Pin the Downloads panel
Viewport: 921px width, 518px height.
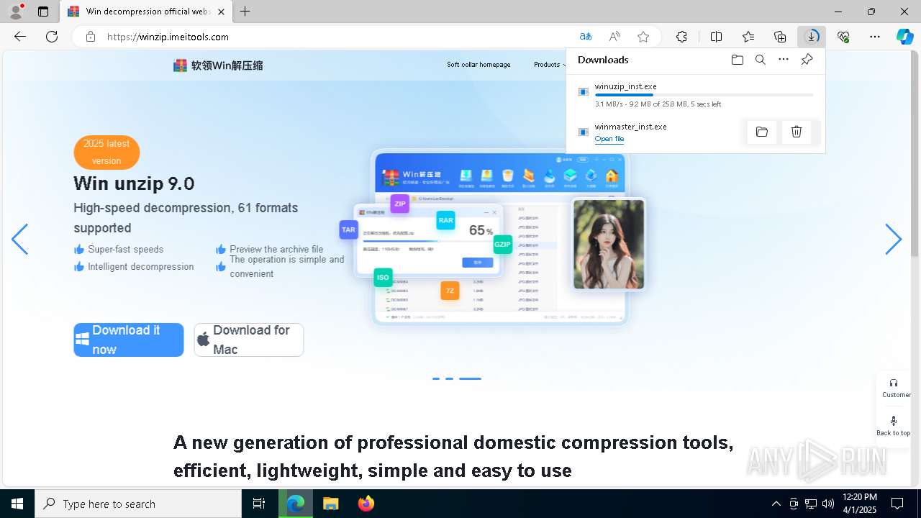click(807, 60)
